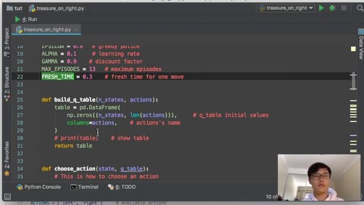This screenshot has height=205, width=364.
Task: Click the '# q_table initial values' comment
Action: tap(231, 115)
